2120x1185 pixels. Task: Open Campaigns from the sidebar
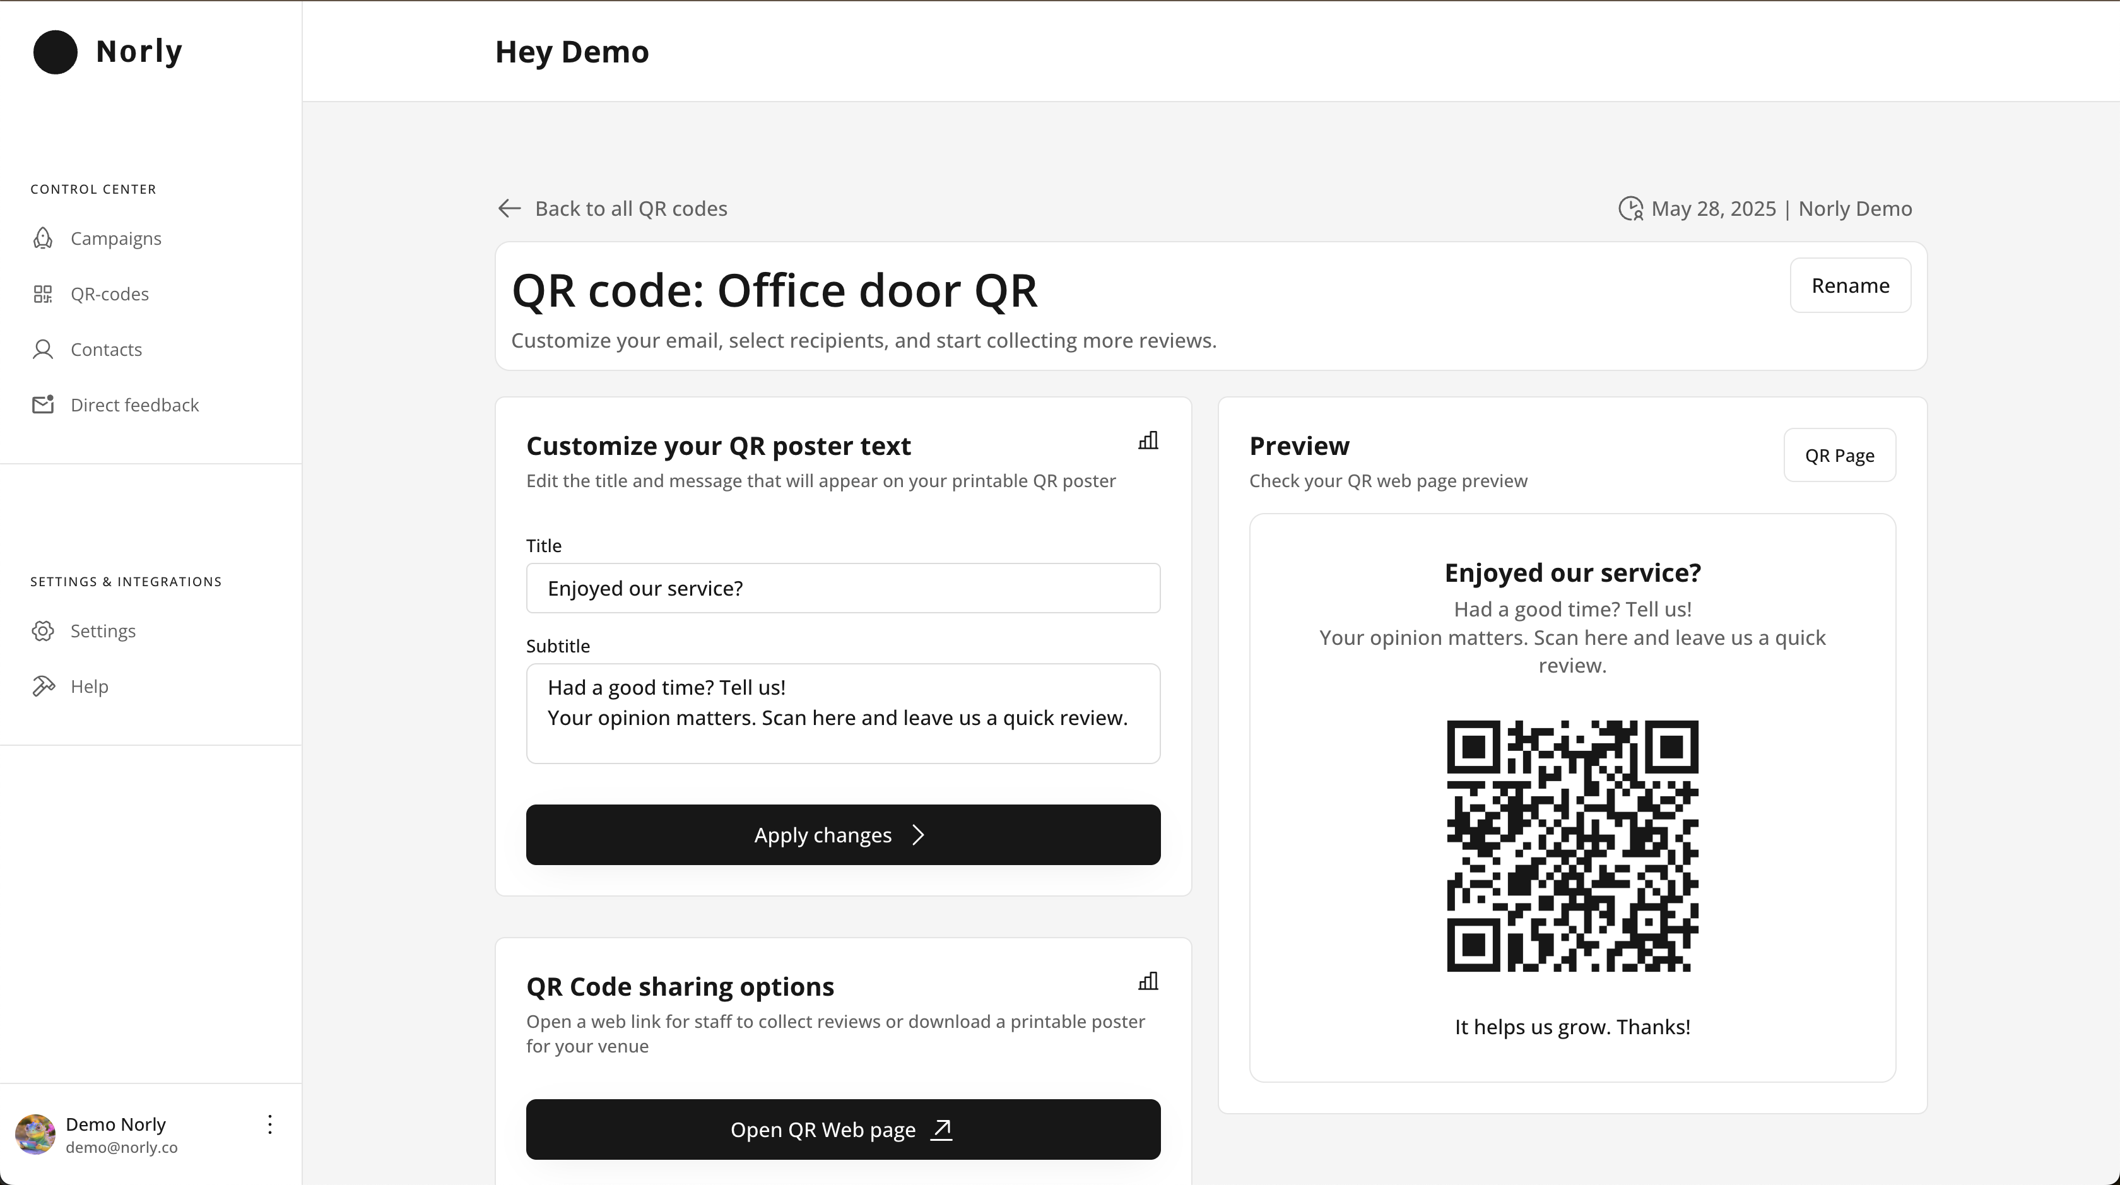coord(115,239)
